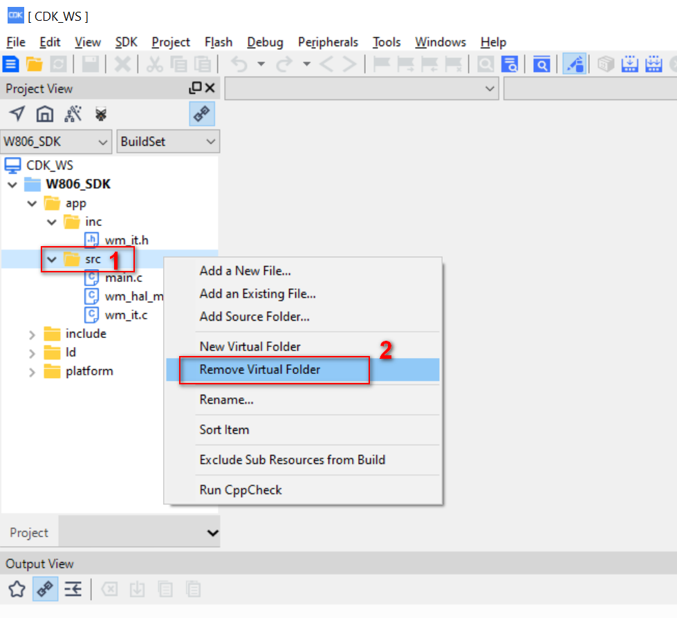Select main.c in the project tree

point(124,278)
